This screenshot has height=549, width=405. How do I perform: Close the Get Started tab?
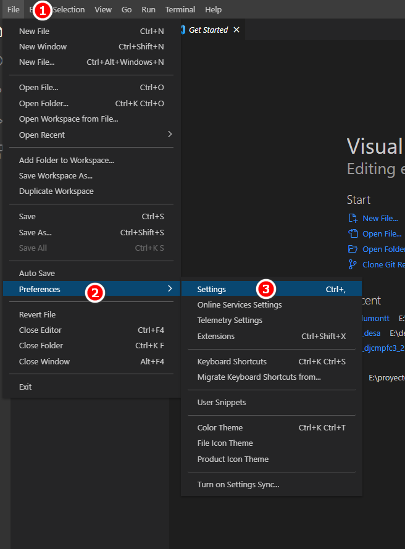click(236, 29)
